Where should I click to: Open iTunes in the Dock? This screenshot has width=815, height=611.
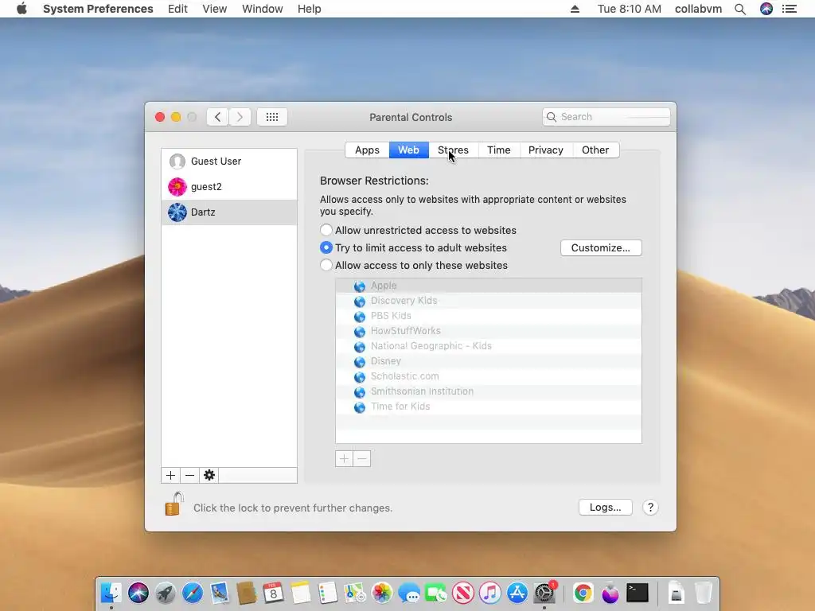click(x=490, y=593)
